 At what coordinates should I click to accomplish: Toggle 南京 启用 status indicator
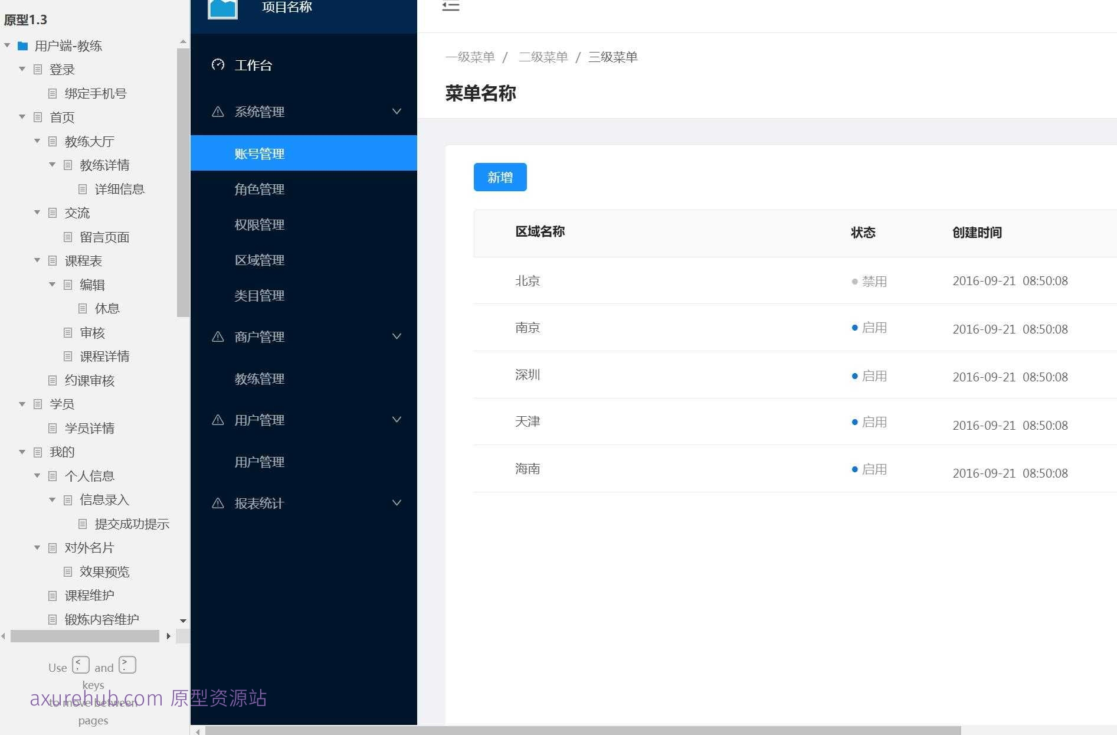[854, 326]
